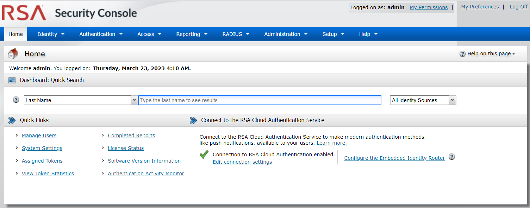The width and height of the screenshot is (530, 208).
Task: Click the Dashboard Quick Search panel icon
Action: tap(12, 80)
